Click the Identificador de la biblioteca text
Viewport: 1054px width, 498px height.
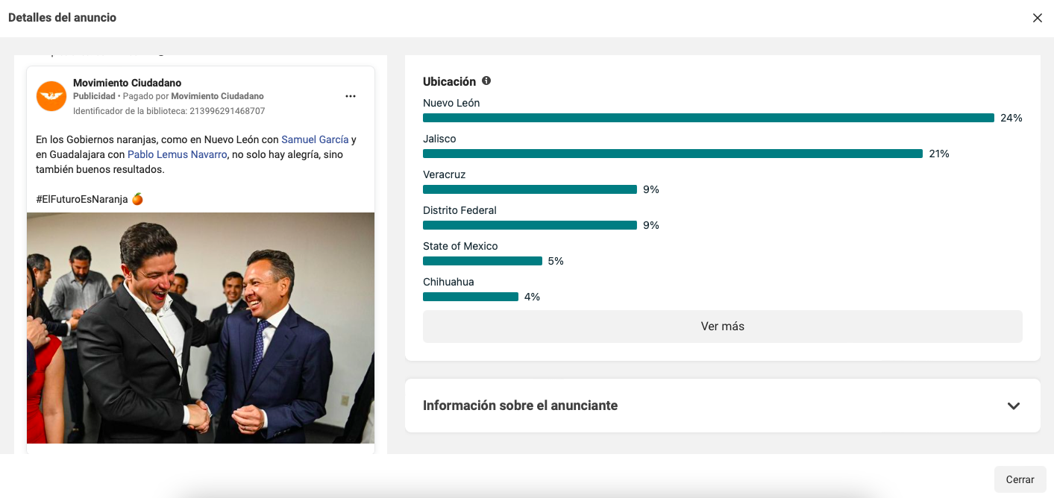(169, 111)
